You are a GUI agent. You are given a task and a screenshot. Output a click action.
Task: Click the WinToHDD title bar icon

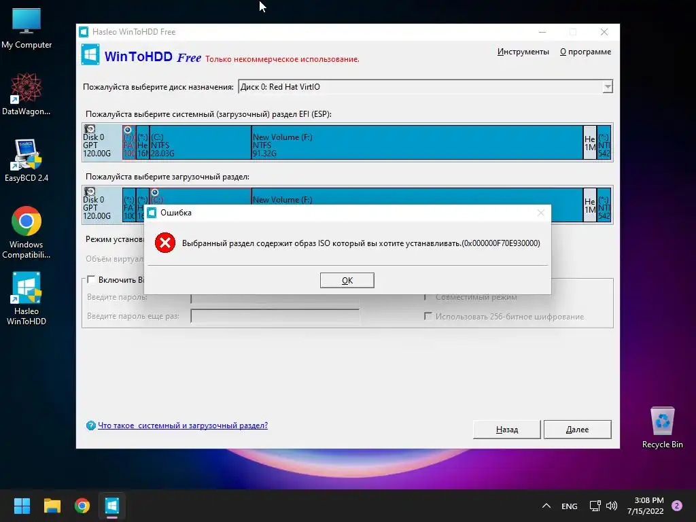point(84,32)
